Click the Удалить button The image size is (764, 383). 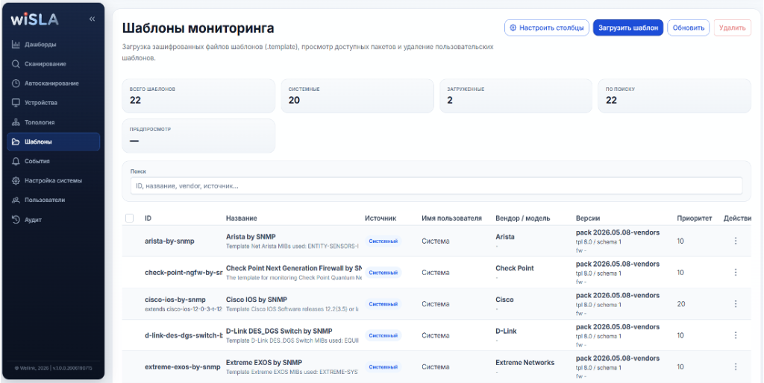point(733,28)
